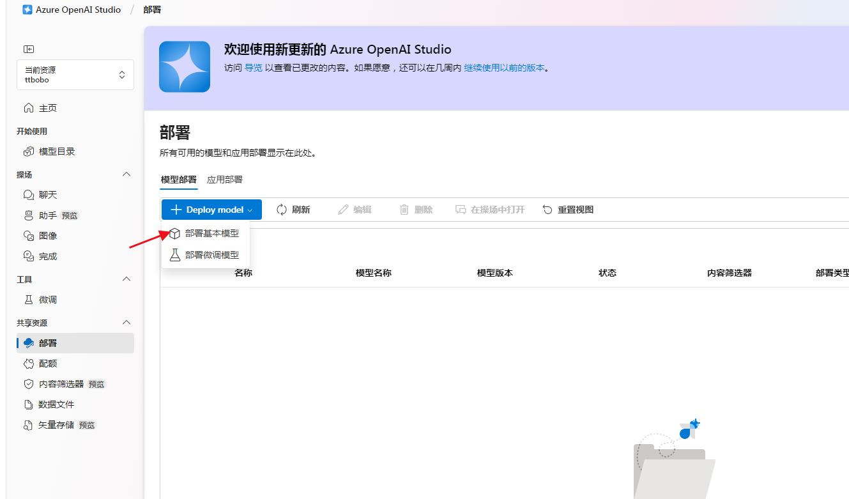
Task: Click the 预览 badge next to 助手
Action: (70, 216)
